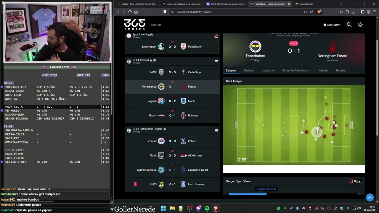Open the Spor Toto 1. Lig (1) header
Image resolution: width=379 pixels, height=213 pixels.
tap(172, 36)
